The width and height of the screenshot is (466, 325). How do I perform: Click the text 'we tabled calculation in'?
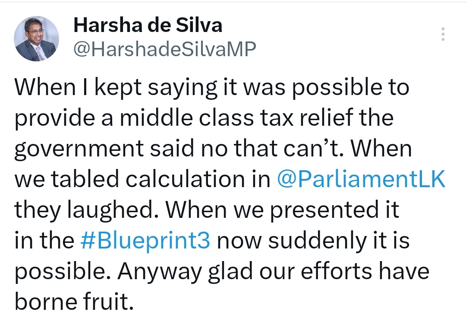[142, 179]
